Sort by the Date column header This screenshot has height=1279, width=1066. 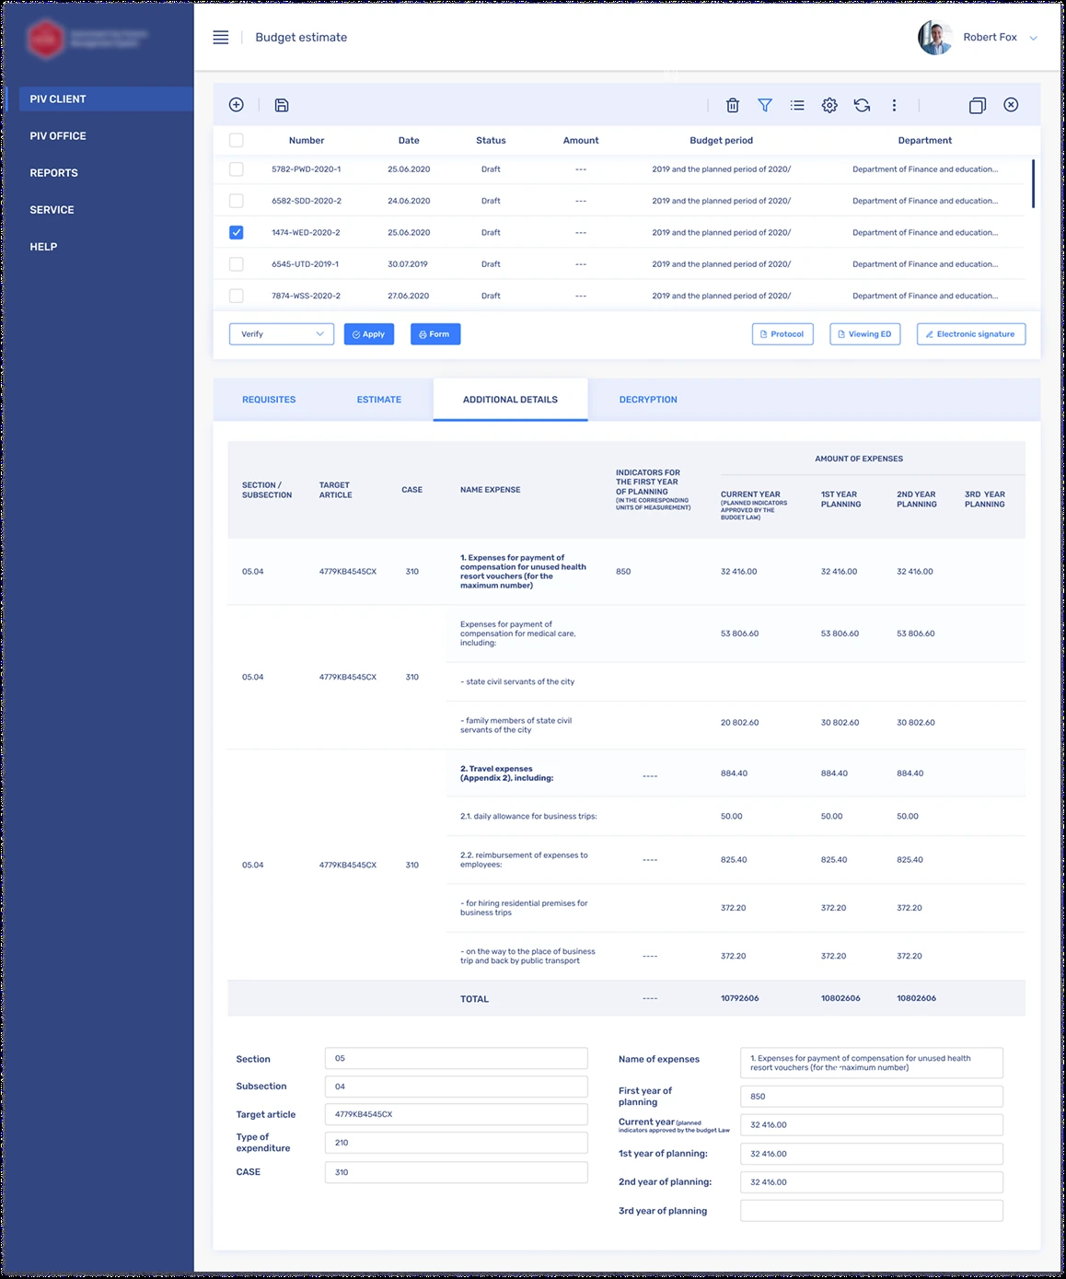click(x=409, y=141)
